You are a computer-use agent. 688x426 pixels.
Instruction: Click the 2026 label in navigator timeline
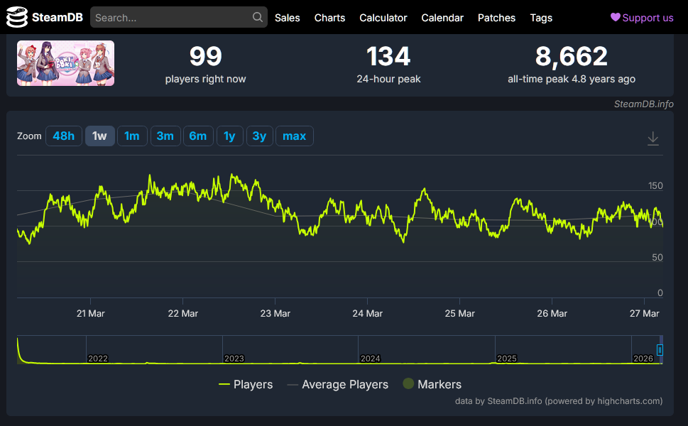point(643,359)
